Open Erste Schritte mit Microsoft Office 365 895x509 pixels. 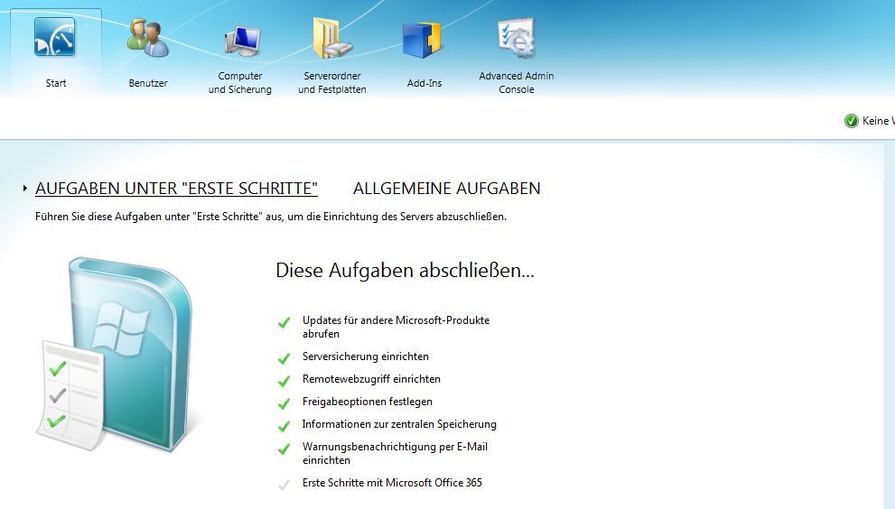tap(392, 483)
